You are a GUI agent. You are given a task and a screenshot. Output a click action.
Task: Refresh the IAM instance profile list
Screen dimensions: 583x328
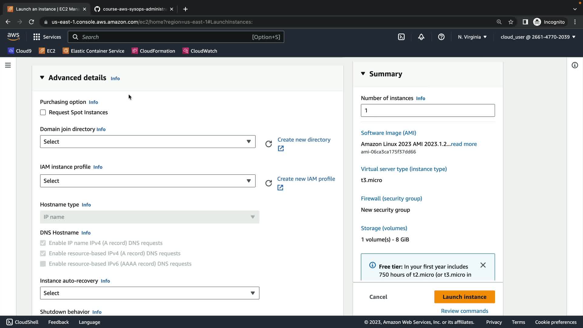pos(268,183)
